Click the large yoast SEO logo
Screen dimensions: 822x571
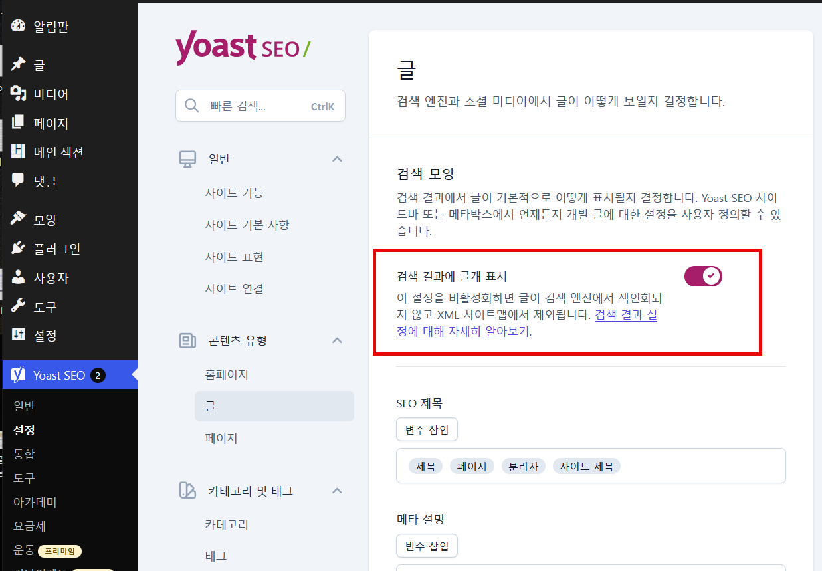pos(243,47)
